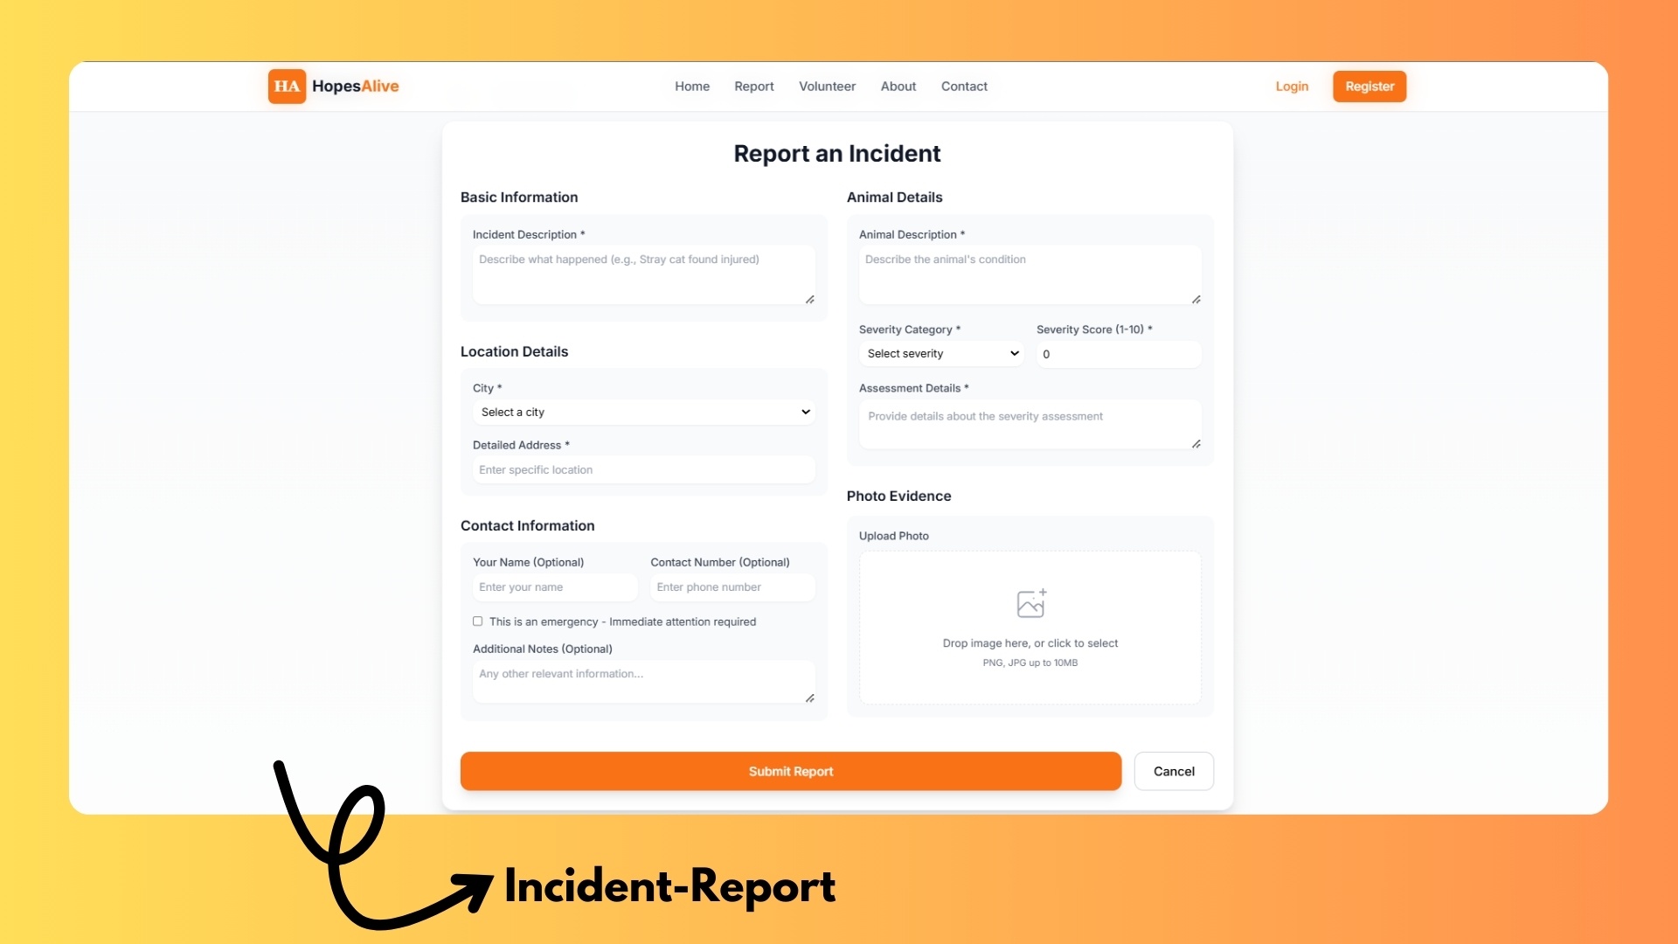Click the Contact nav menu icon
This screenshot has width=1678, height=944.
(963, 87)
